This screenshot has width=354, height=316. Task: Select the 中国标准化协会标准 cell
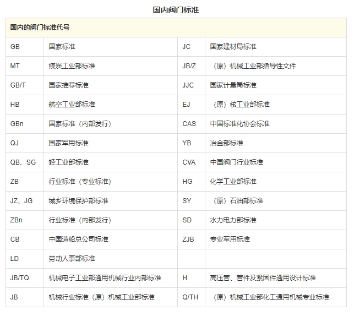[x=276, y=124]
